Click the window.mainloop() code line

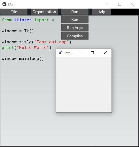(23, 59)
